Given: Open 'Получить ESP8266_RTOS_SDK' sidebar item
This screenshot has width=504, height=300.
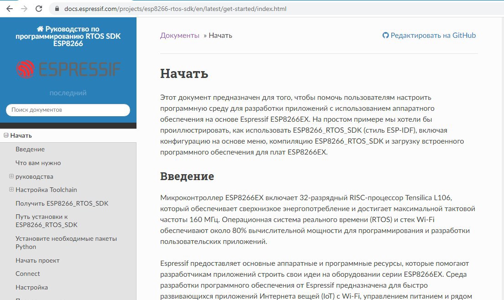Looking at the screenshot, I should point(62,203).
